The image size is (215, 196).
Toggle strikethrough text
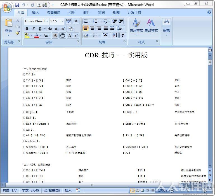(x=50, y=29)
